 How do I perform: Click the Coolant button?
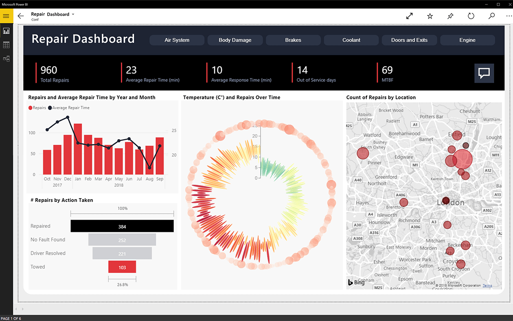[351, 40]
